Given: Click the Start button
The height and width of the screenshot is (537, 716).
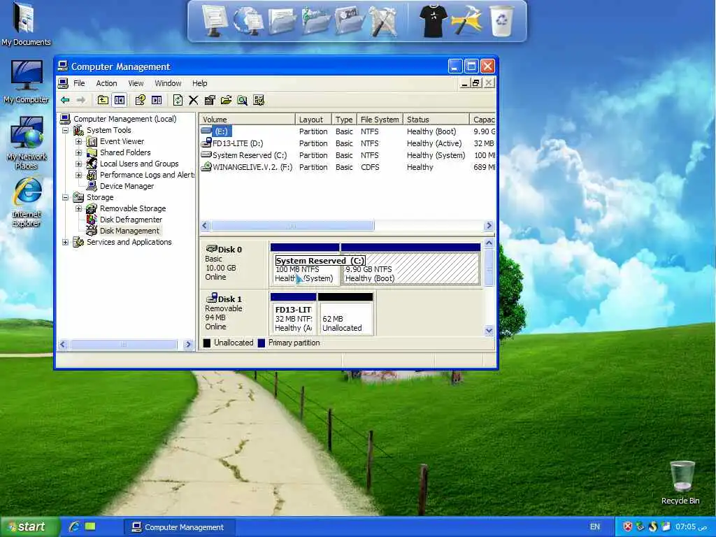Looking at the screenshot, I should point(29,527).
